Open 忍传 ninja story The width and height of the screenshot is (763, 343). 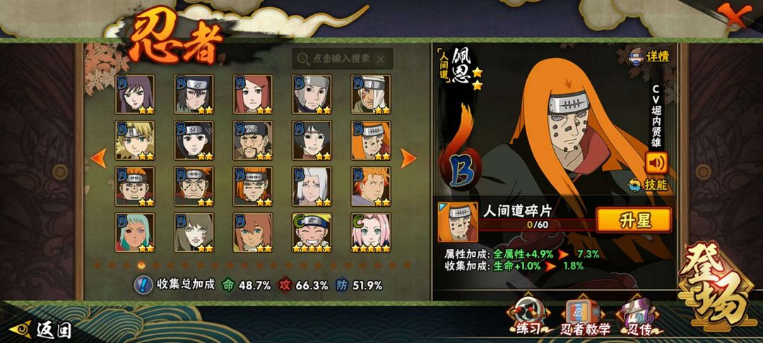pyautogui.click(x=638, y=318)
